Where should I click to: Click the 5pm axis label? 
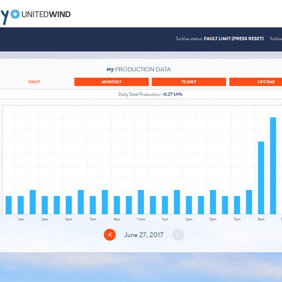213,219
